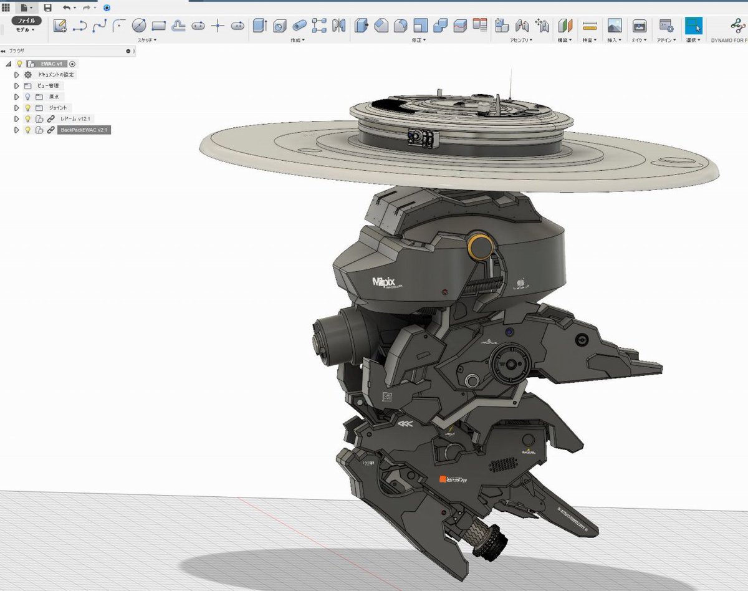Select the Rectangular Pattern tool
The width and height of the screenshot is (748, 591).
pos(319,26)
